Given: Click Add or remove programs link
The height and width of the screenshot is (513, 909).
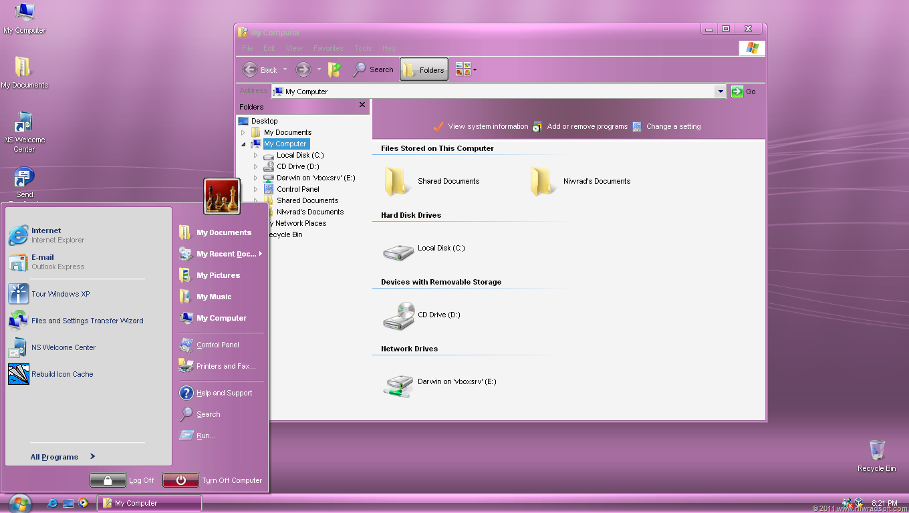Looking at the screenshot, I should 580,126.
